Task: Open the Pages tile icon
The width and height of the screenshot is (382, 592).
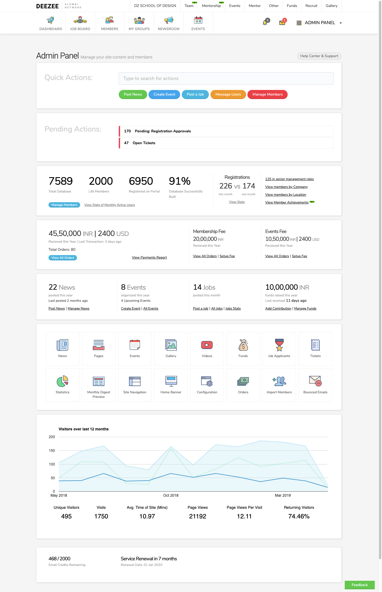Action: 99,349
